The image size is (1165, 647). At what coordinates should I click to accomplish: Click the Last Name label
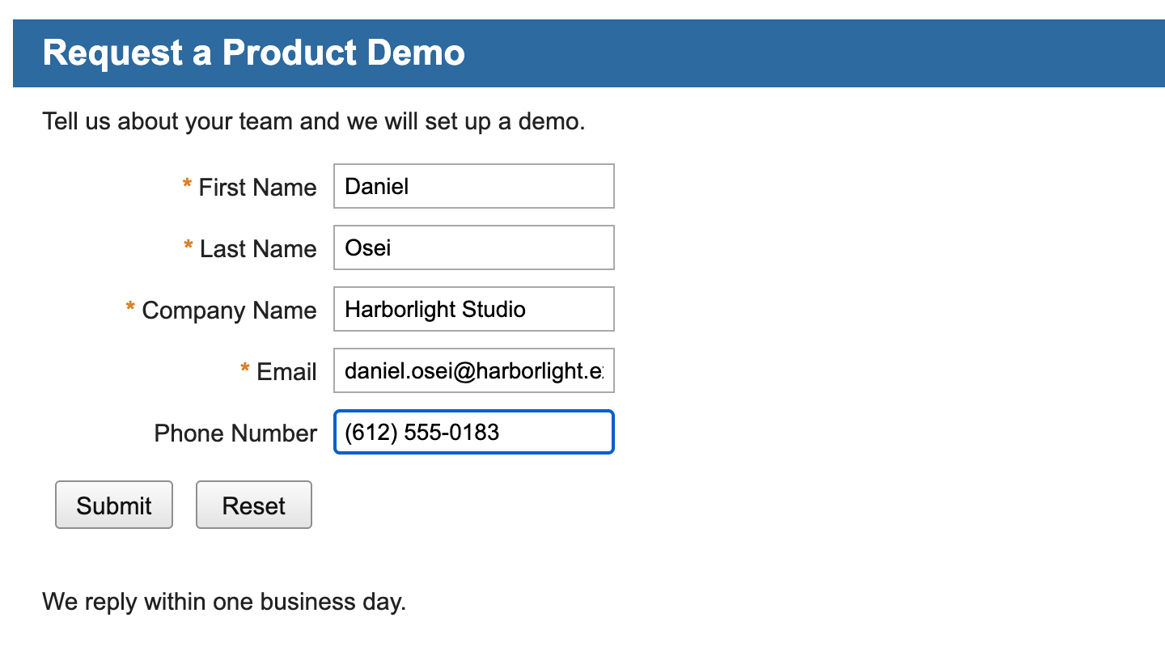(x=258, y=249)
